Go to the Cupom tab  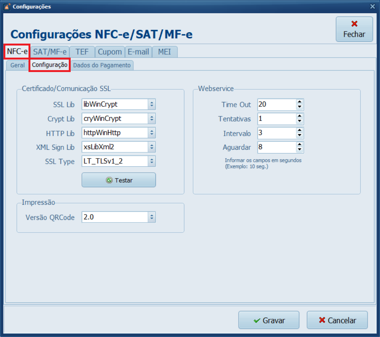[110, 52]
